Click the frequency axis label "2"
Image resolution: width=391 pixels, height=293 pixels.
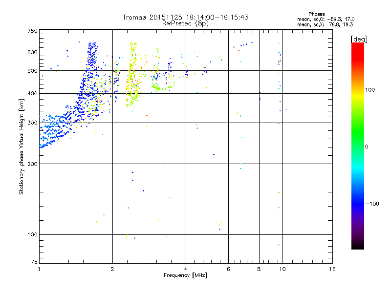(x=112, y=269)
